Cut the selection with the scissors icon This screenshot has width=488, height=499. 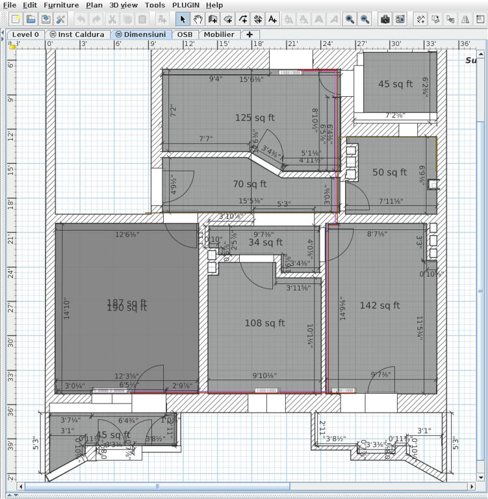point(112,19)
